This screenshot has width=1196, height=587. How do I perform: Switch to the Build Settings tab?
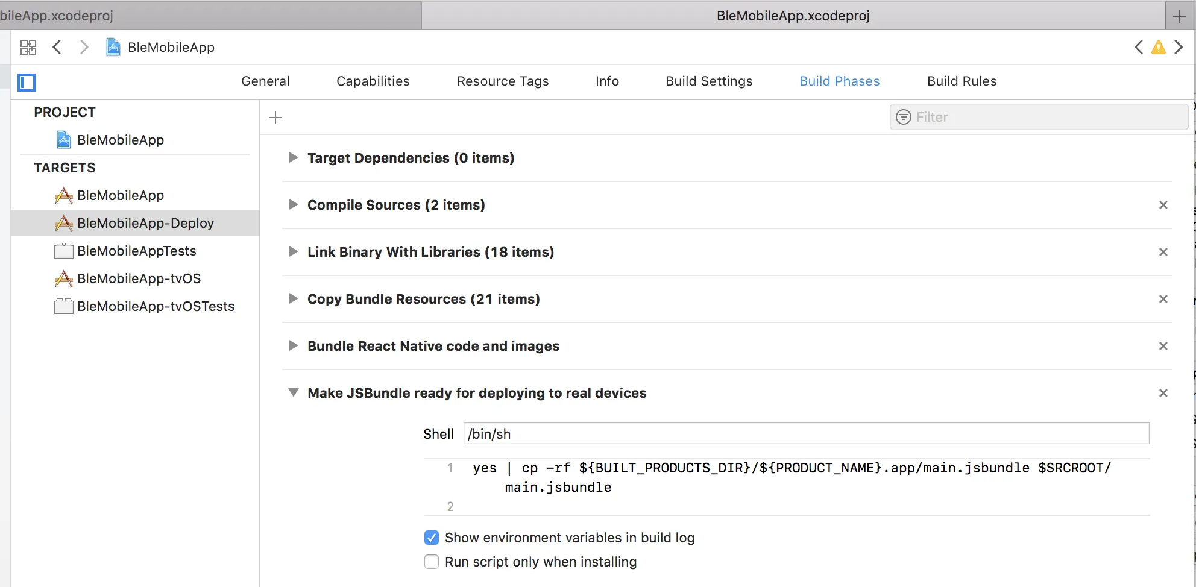pyautogui.click(x=709, y=81)
